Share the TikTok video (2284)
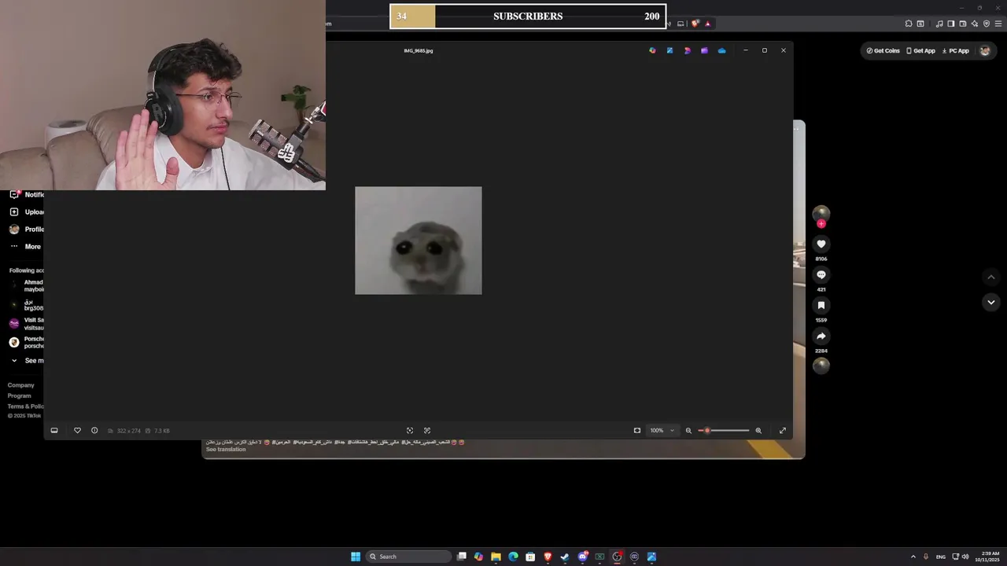This screenshot has height=566, width=1007. tap(821, 336)
